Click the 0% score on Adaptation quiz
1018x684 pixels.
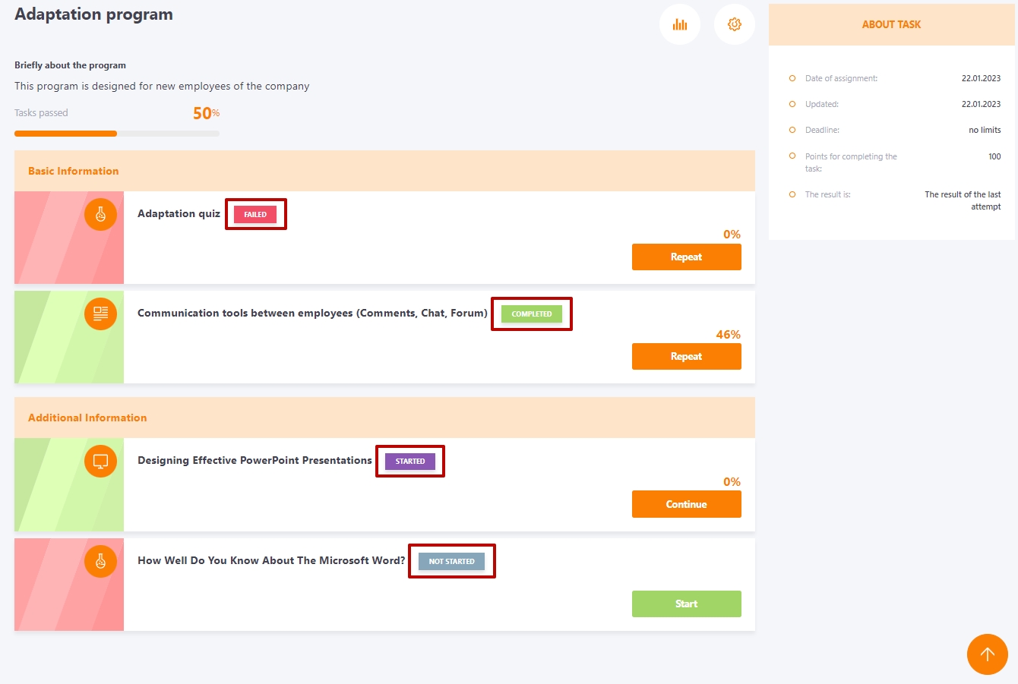(x=732, y=235)
